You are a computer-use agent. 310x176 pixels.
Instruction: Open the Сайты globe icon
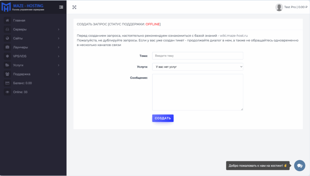[7, 38]
